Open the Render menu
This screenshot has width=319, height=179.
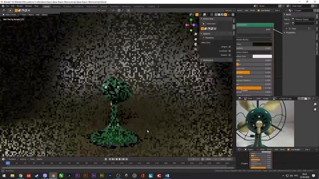(x=20, y=6)
